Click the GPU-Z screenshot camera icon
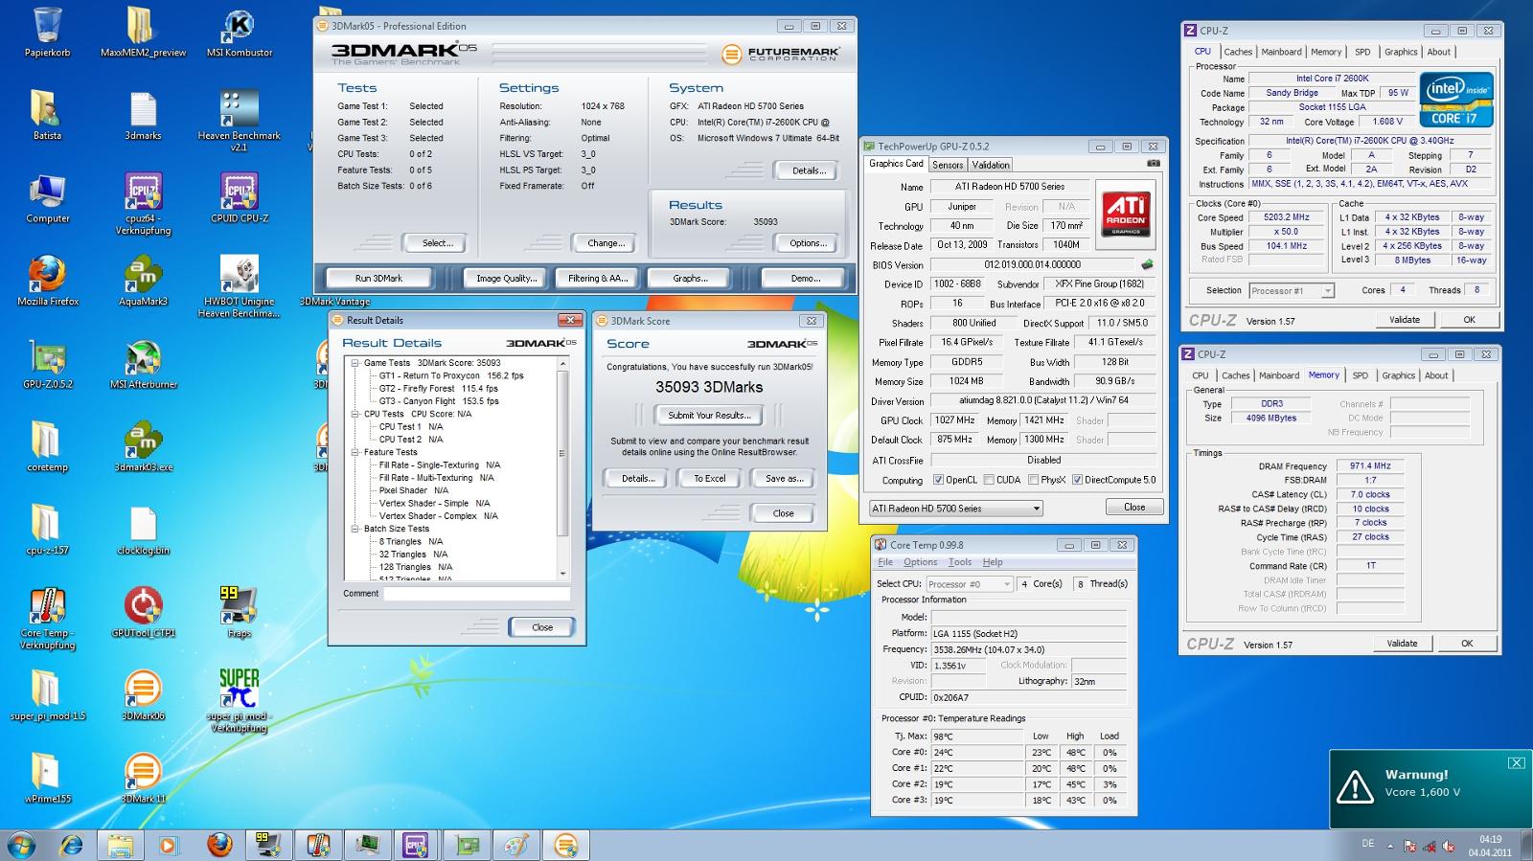 pyautogui.click(x=1153, y=164)
